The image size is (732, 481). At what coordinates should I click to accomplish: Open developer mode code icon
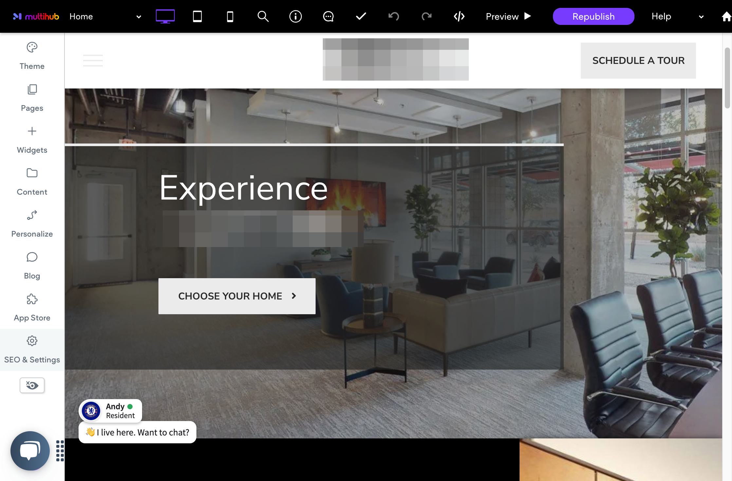[x=459, y=16]
